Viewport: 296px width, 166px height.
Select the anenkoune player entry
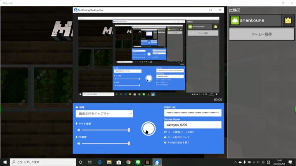coord(256,20)
